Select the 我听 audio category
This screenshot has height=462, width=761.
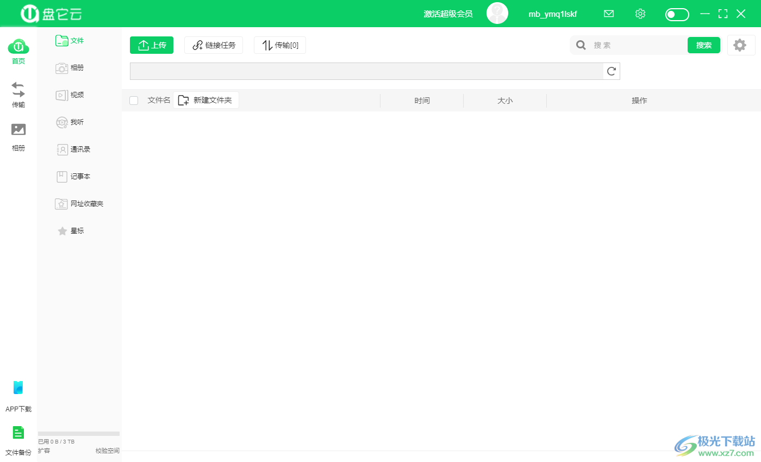coord(70,122)
